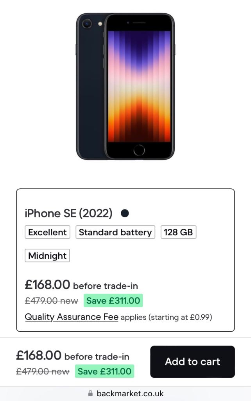Viewport: 251px width, 401px height.
Task: Click the Add to cart button
Action: coord(192,361)
